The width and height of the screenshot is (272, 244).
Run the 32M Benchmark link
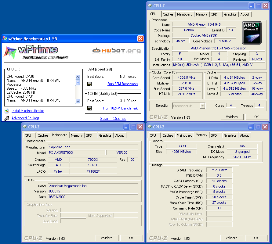tap(123, 84)
